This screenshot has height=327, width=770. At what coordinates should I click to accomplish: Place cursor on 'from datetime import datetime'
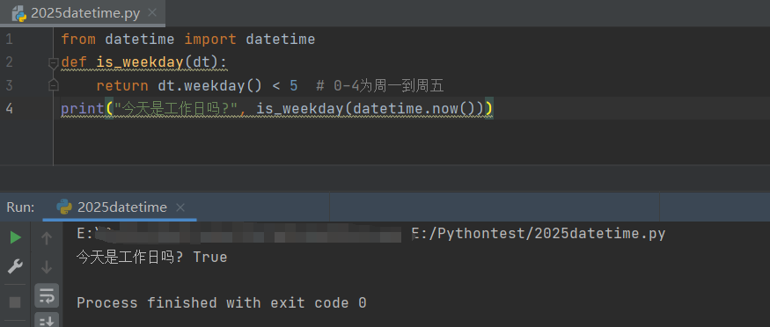tap(188, 40)
